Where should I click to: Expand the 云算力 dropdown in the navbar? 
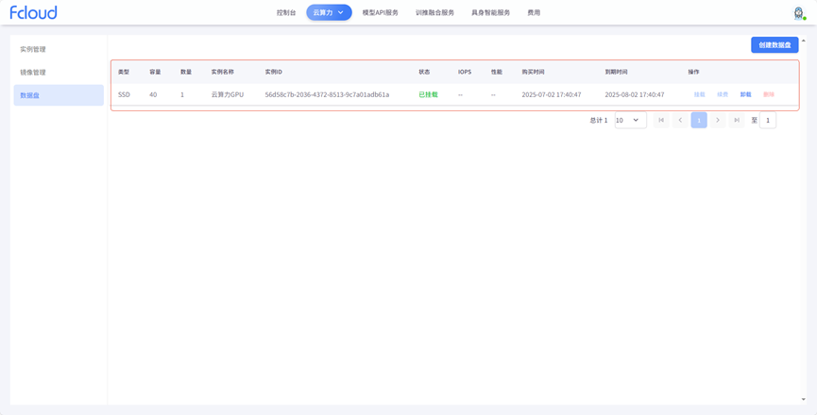329,13
